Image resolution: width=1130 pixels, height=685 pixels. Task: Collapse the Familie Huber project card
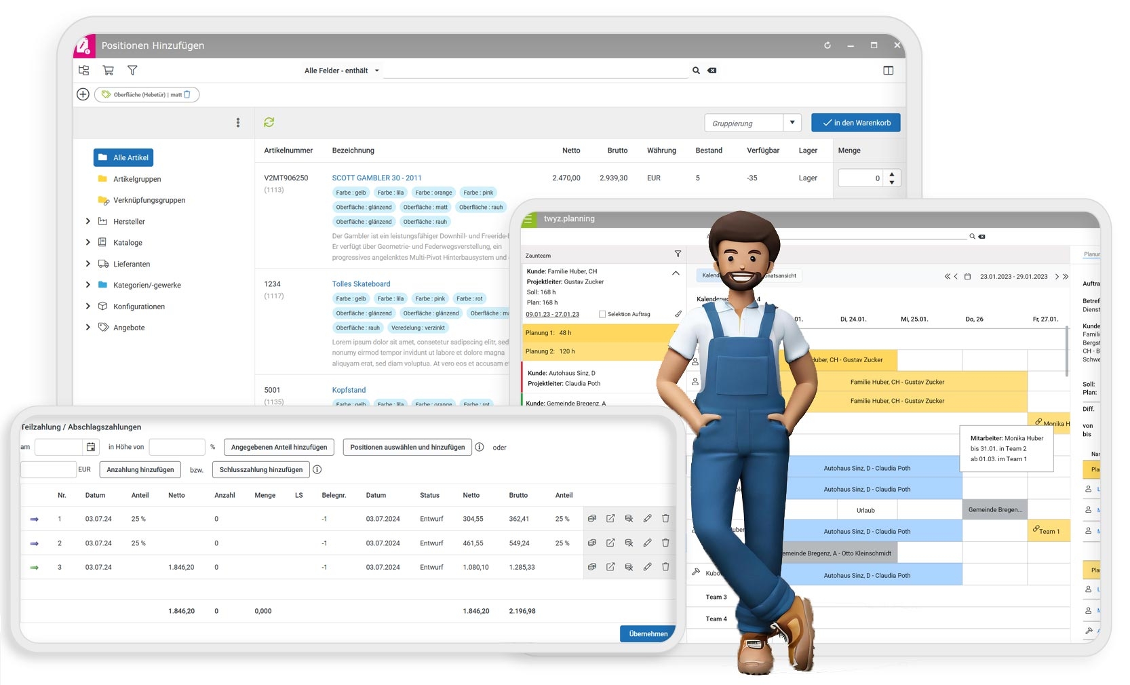pyautogui.click(x=676, y=273)
